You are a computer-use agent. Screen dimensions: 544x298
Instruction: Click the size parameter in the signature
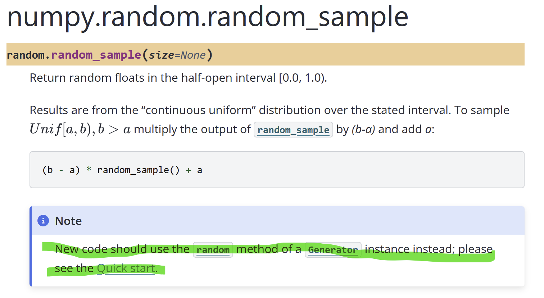(x=162, y=55)
